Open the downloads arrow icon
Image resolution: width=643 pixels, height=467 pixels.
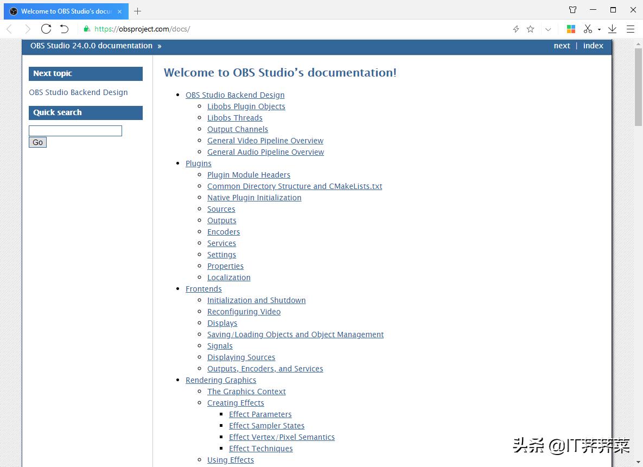tap(612, 29)
